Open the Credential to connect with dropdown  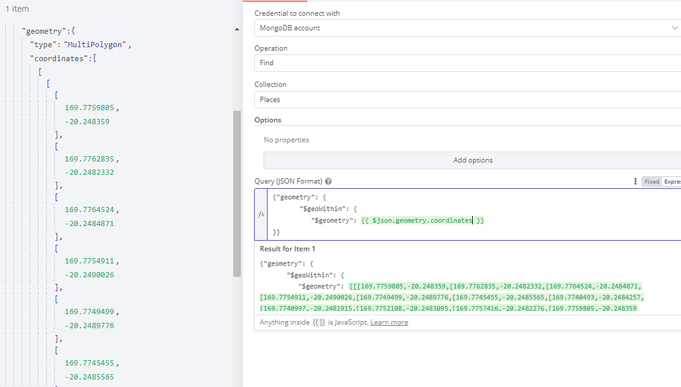pos(466,28)
